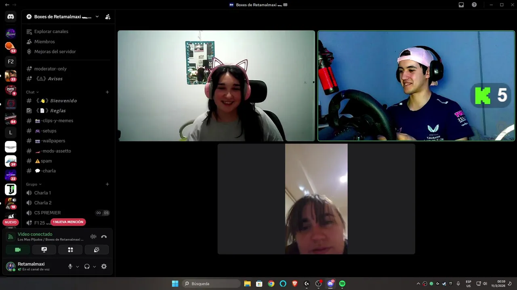Open Discord direct messages home icon
Image resolution: width=517 pixels, height=290 pixels.
(x=11, y=17)
